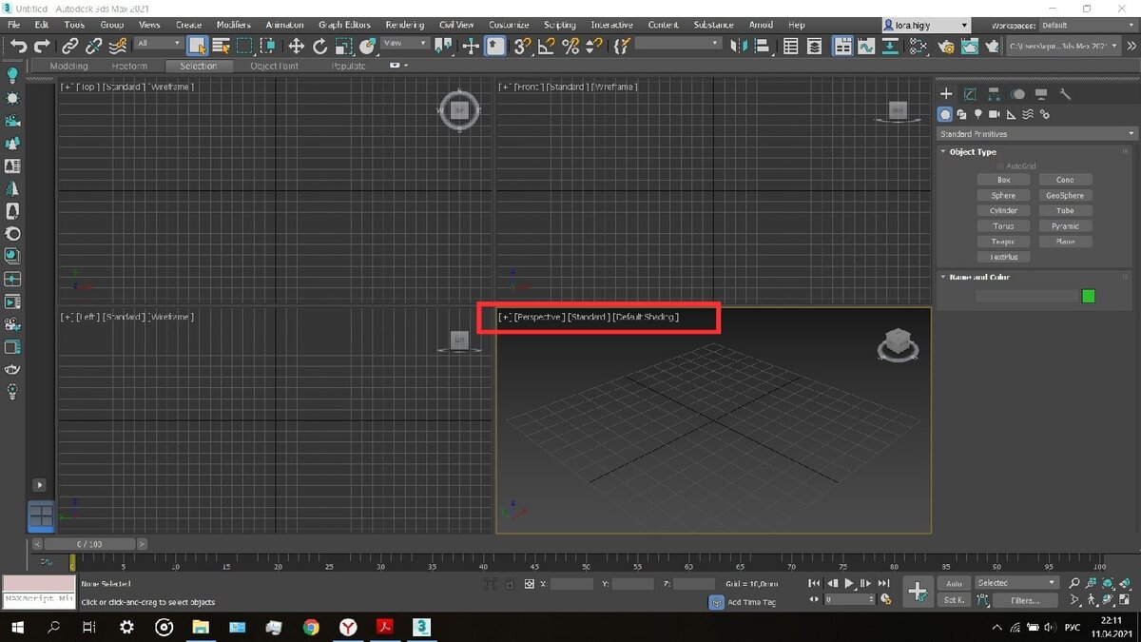The height and width of the screenshot is (642, 1141).
Task: Open the Scene Explorer toggle icon
Action: tap(791, 45)
